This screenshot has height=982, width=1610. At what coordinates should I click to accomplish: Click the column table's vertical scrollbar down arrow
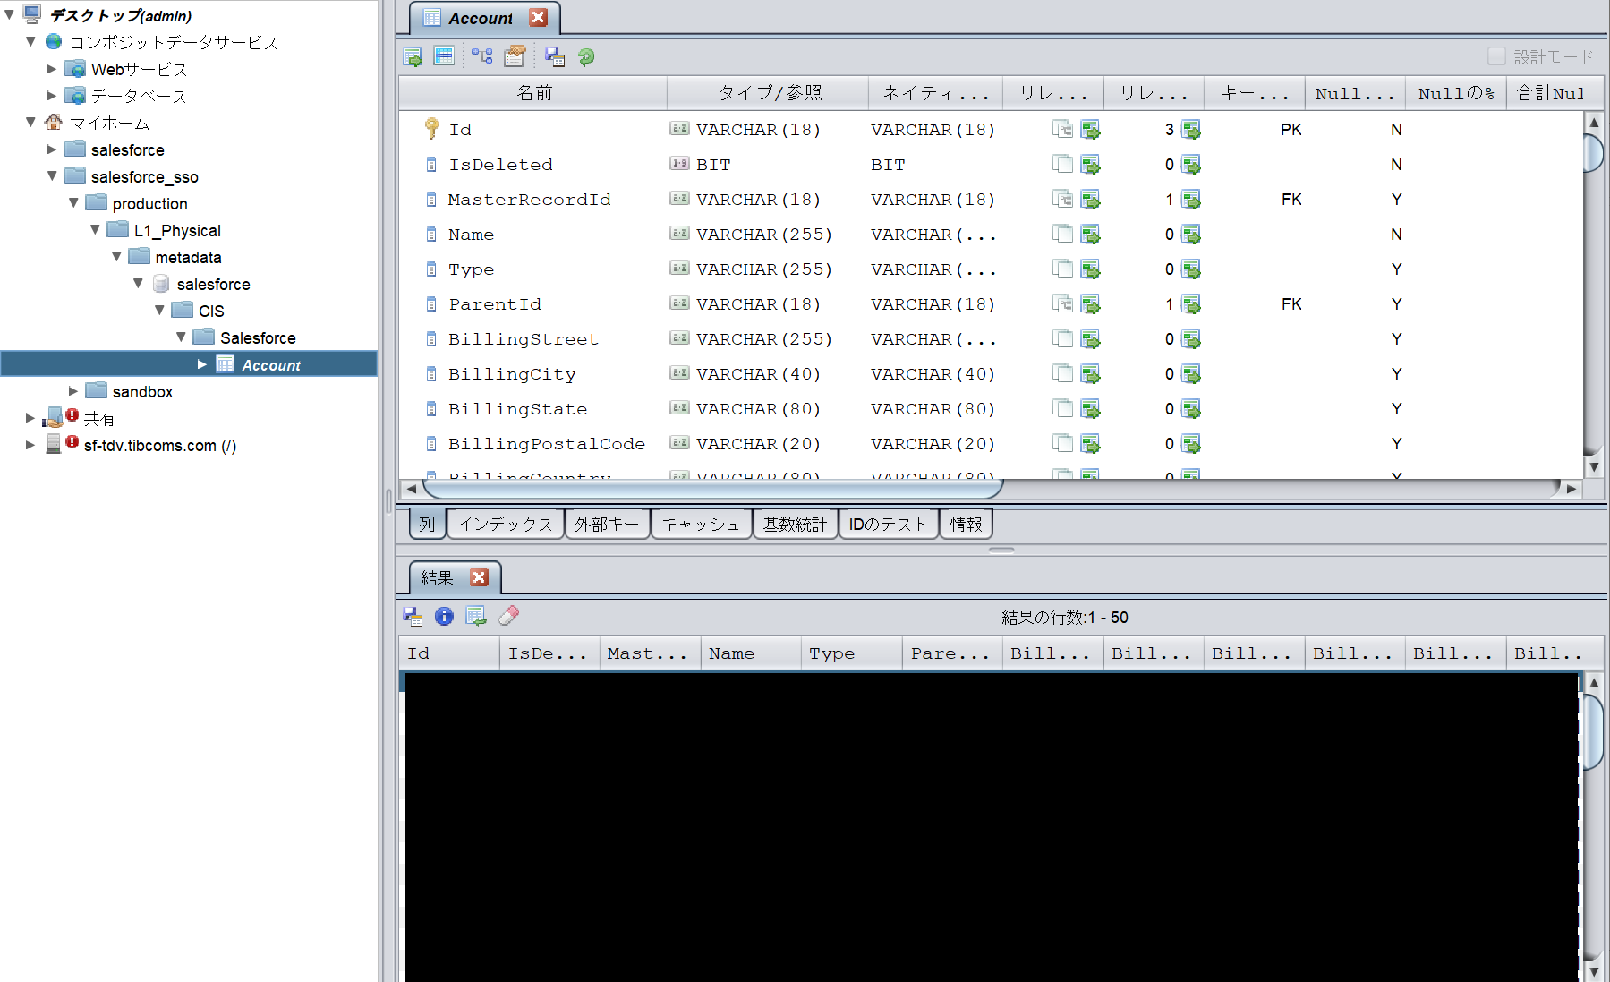[1594, 467]
